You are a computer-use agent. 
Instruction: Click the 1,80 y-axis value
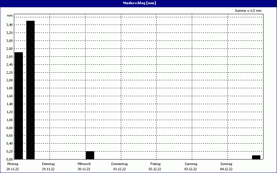9,88
